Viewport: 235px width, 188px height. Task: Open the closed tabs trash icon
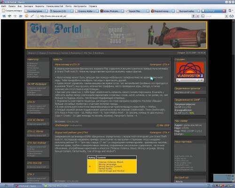pos(230,11)
